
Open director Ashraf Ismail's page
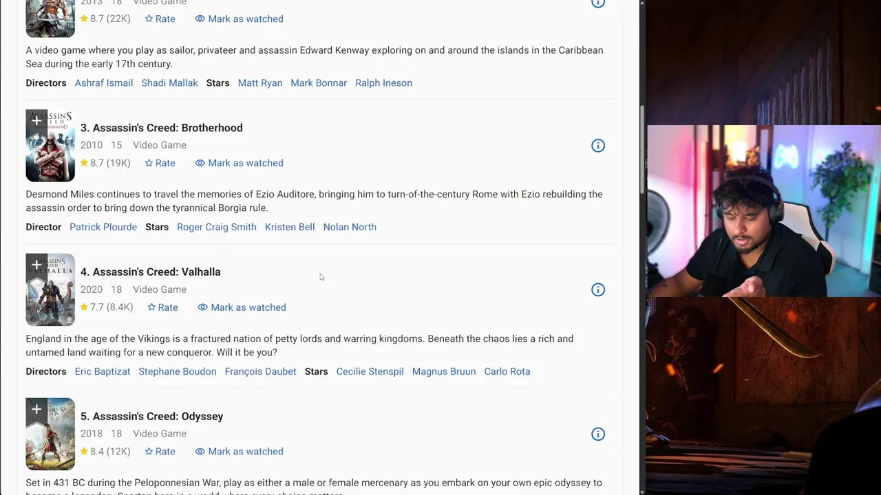[104, 83]
